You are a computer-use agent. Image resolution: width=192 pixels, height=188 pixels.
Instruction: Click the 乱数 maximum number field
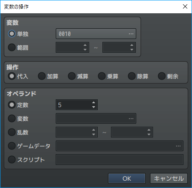[132, 132]
